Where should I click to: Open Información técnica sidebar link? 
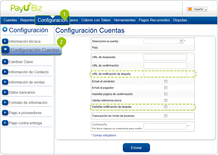pyautogui.click(x=25, y=41)
